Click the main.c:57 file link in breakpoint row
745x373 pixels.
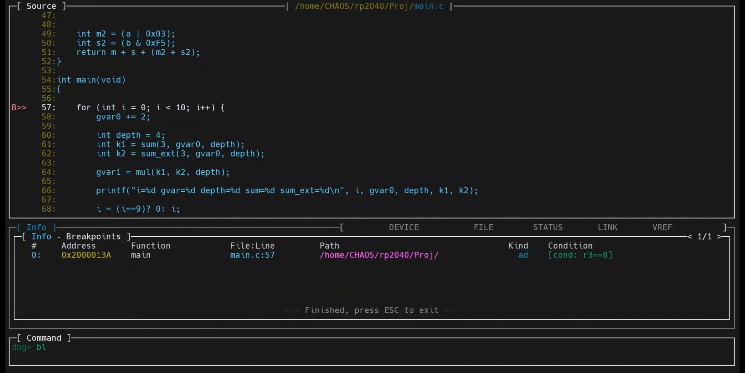pyautogui.click(x=252, y=255)
